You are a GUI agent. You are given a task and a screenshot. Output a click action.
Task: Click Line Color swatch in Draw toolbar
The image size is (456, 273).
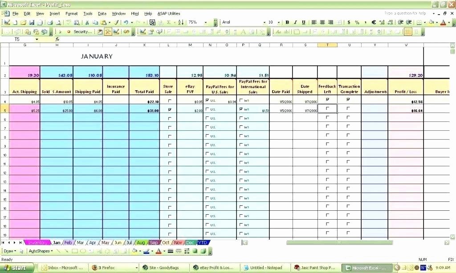(147, 251)
